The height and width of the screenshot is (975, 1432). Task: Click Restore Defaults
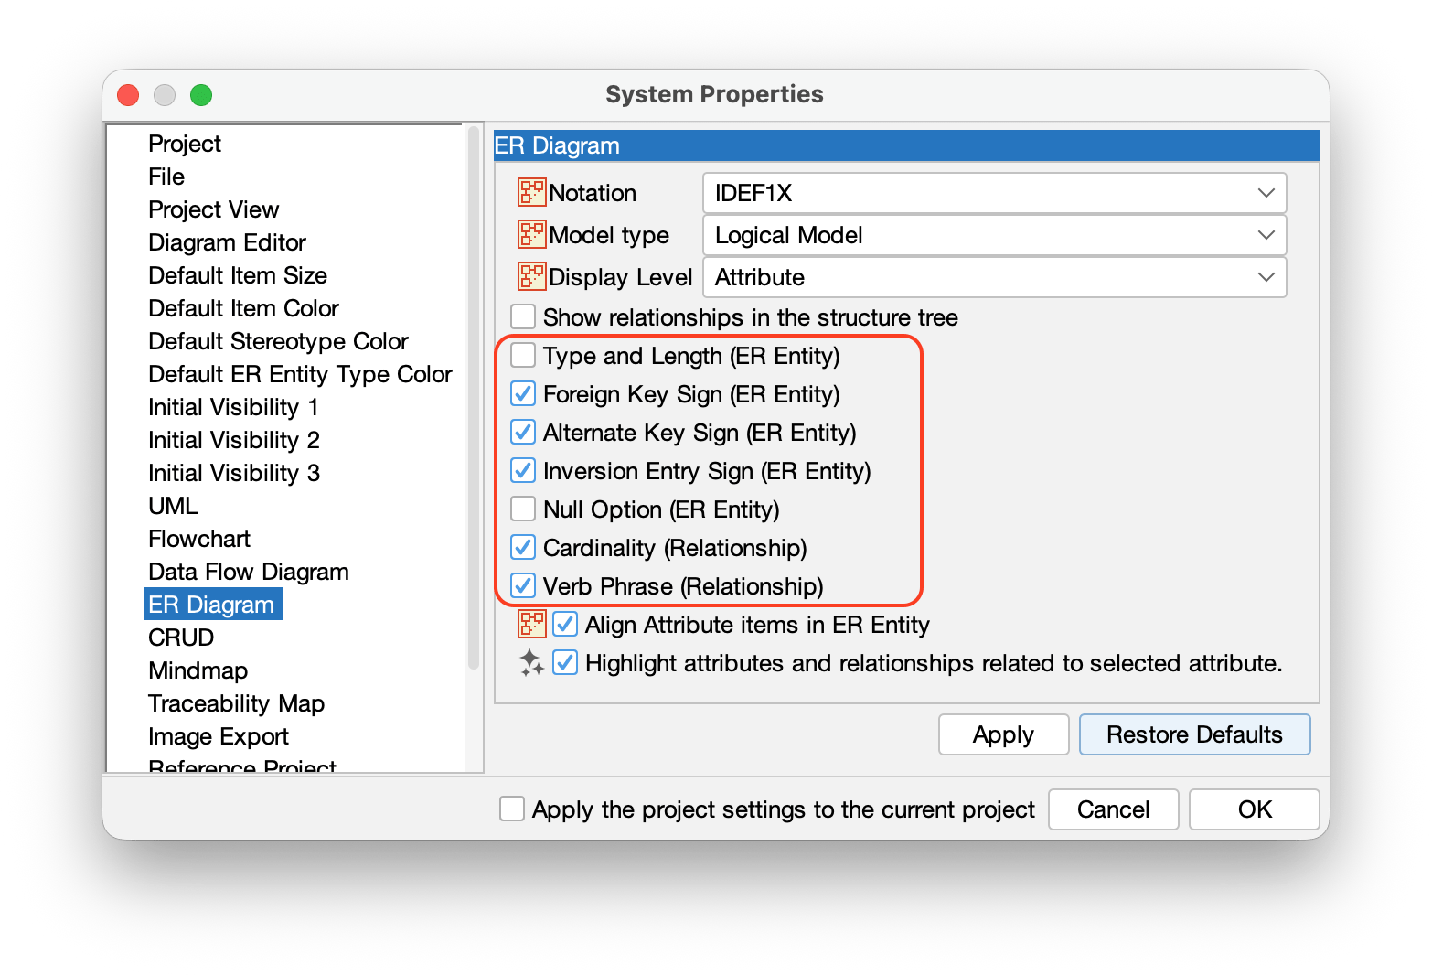click(x=1194, y=734)
